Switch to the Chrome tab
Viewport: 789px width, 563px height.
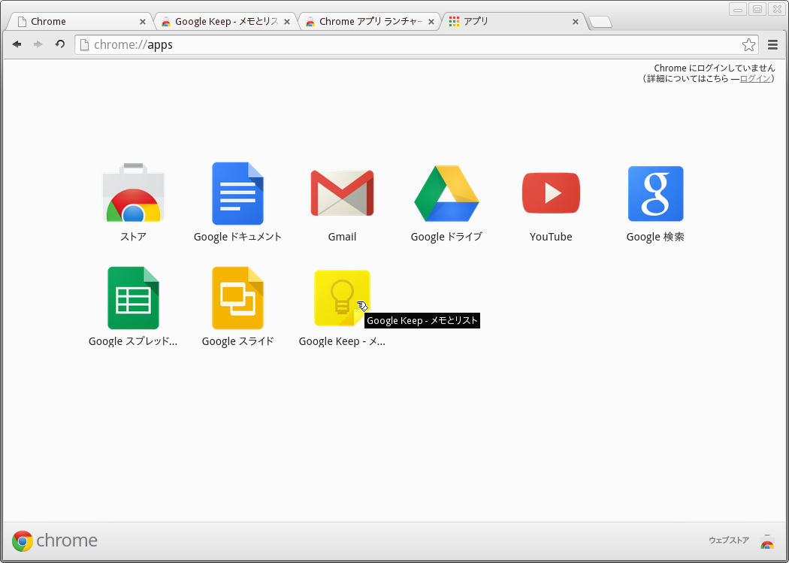click(78, 22)
